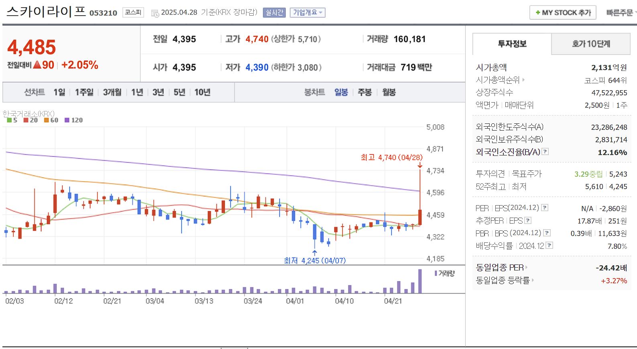This screenshot has width=637, height=349.
Task: Click the 거래량 value 160,181
Action: click(409, 39)
